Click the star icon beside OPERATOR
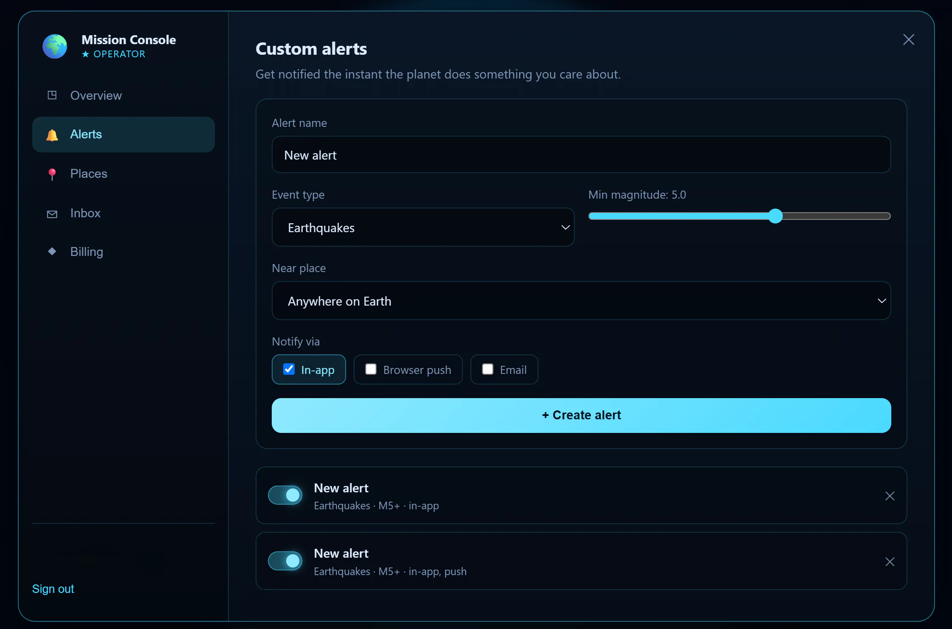This screenshot has width=952, height=629. coord(85,54)
